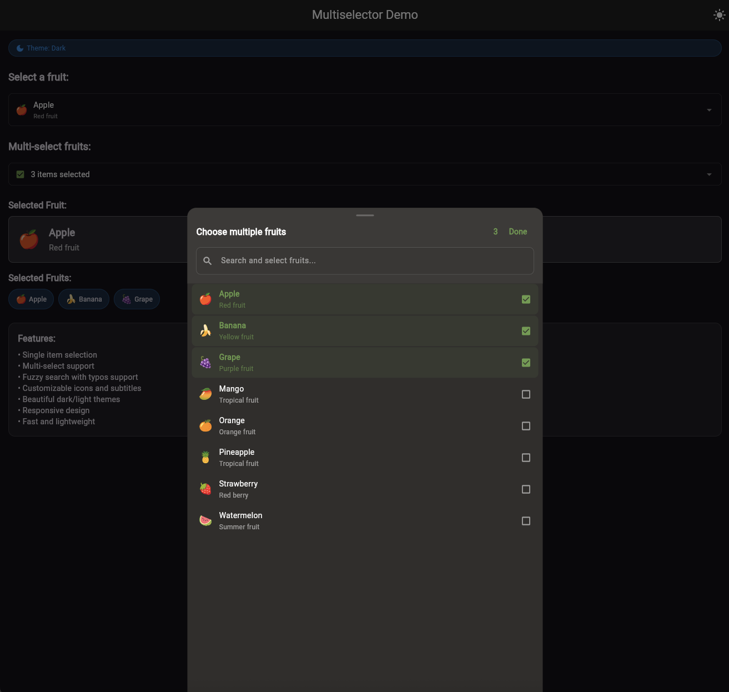Click the banana emoji in Banana row

tap(205, 331)
